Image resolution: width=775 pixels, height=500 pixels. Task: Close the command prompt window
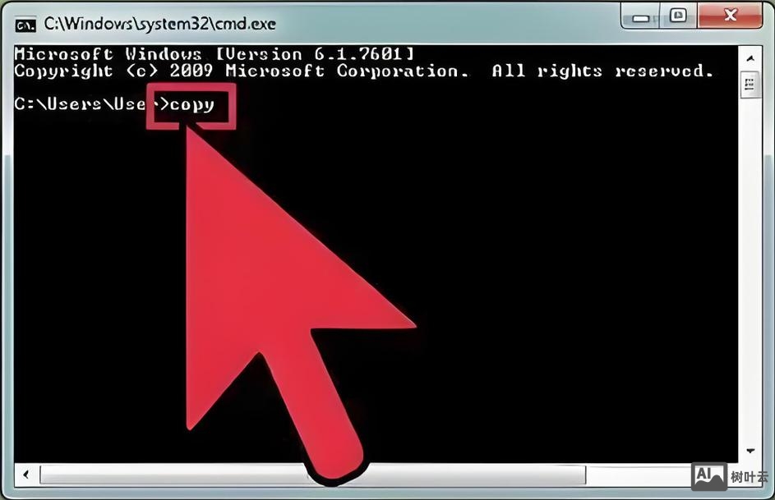[730, 16]
